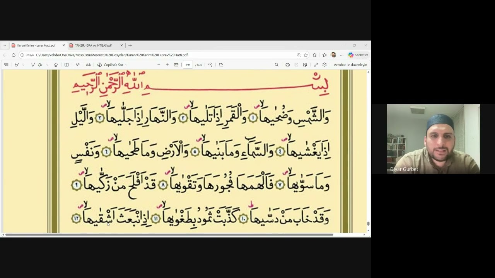Click the scroll-up arrow of the PDF scrollbar
495x278 pixels.
368,72
